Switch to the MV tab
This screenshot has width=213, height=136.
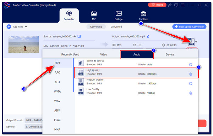point(94,16)
